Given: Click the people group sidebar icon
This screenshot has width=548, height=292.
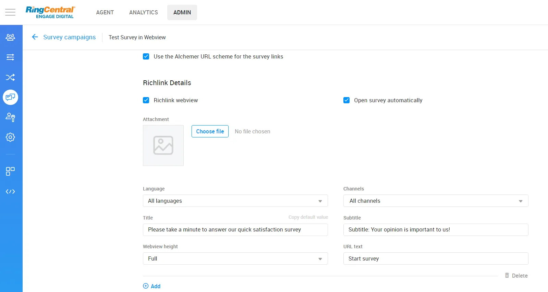Looking at the screenshot, I should (x=10, y=37).
